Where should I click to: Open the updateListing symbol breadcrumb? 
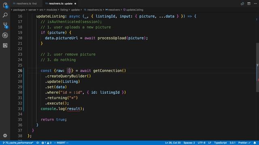click(x=133, y=10)
